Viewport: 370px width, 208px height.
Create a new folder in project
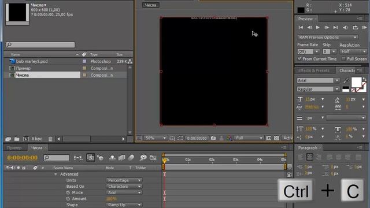(x=17, y=139)
